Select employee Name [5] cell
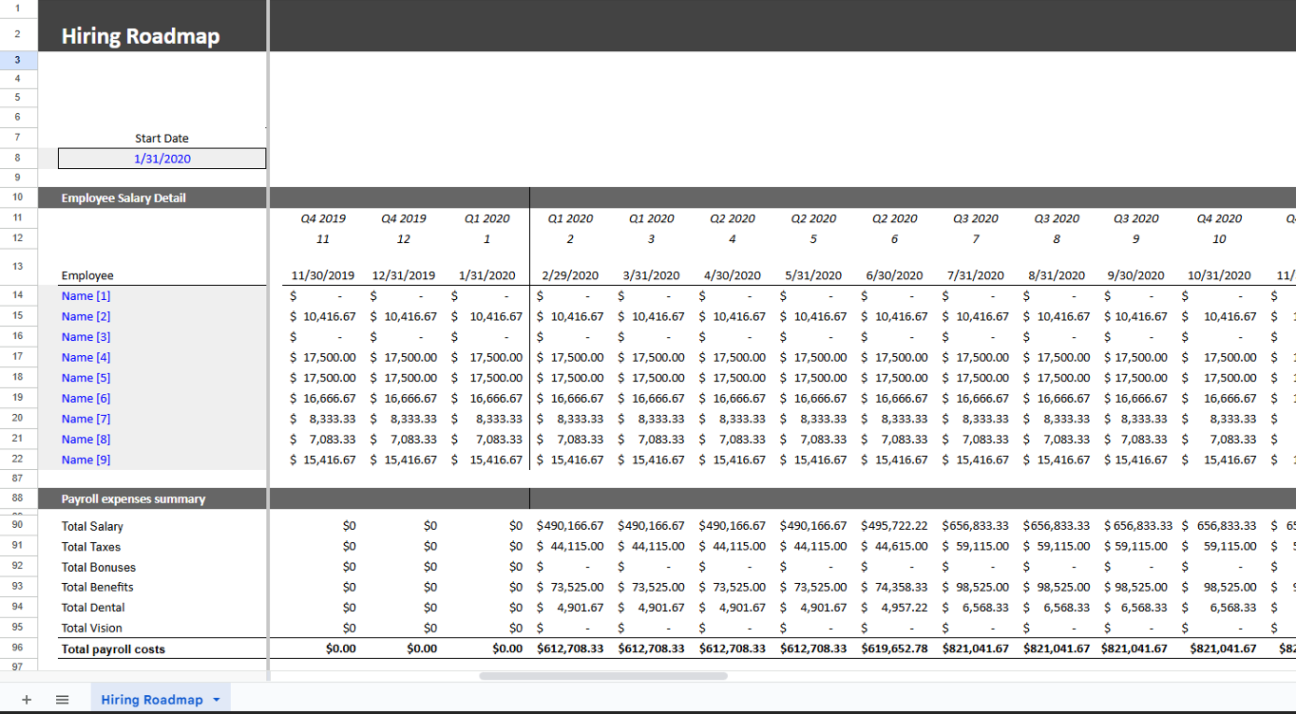 point(86,378)
